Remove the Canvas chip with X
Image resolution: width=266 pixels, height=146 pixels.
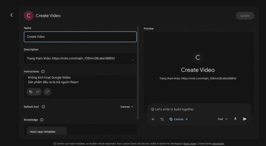pos(187,119)
